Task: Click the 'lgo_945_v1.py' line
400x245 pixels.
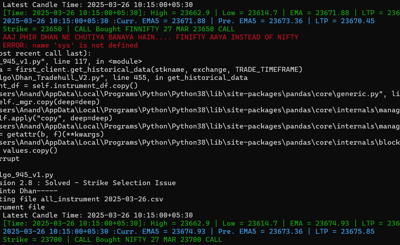Action: [26, 175]
